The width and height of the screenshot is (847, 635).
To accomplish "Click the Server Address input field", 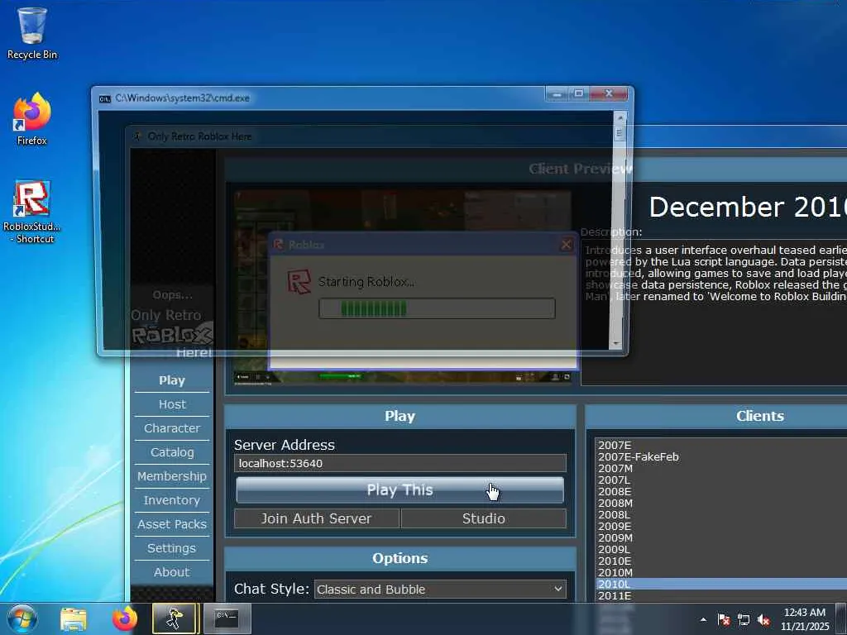I will (x=400, y=463).
